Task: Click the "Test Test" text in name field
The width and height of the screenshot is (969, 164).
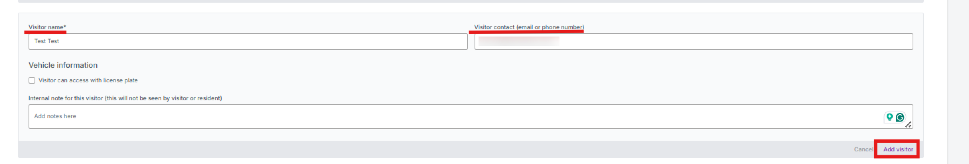Action: coord(47,41)
